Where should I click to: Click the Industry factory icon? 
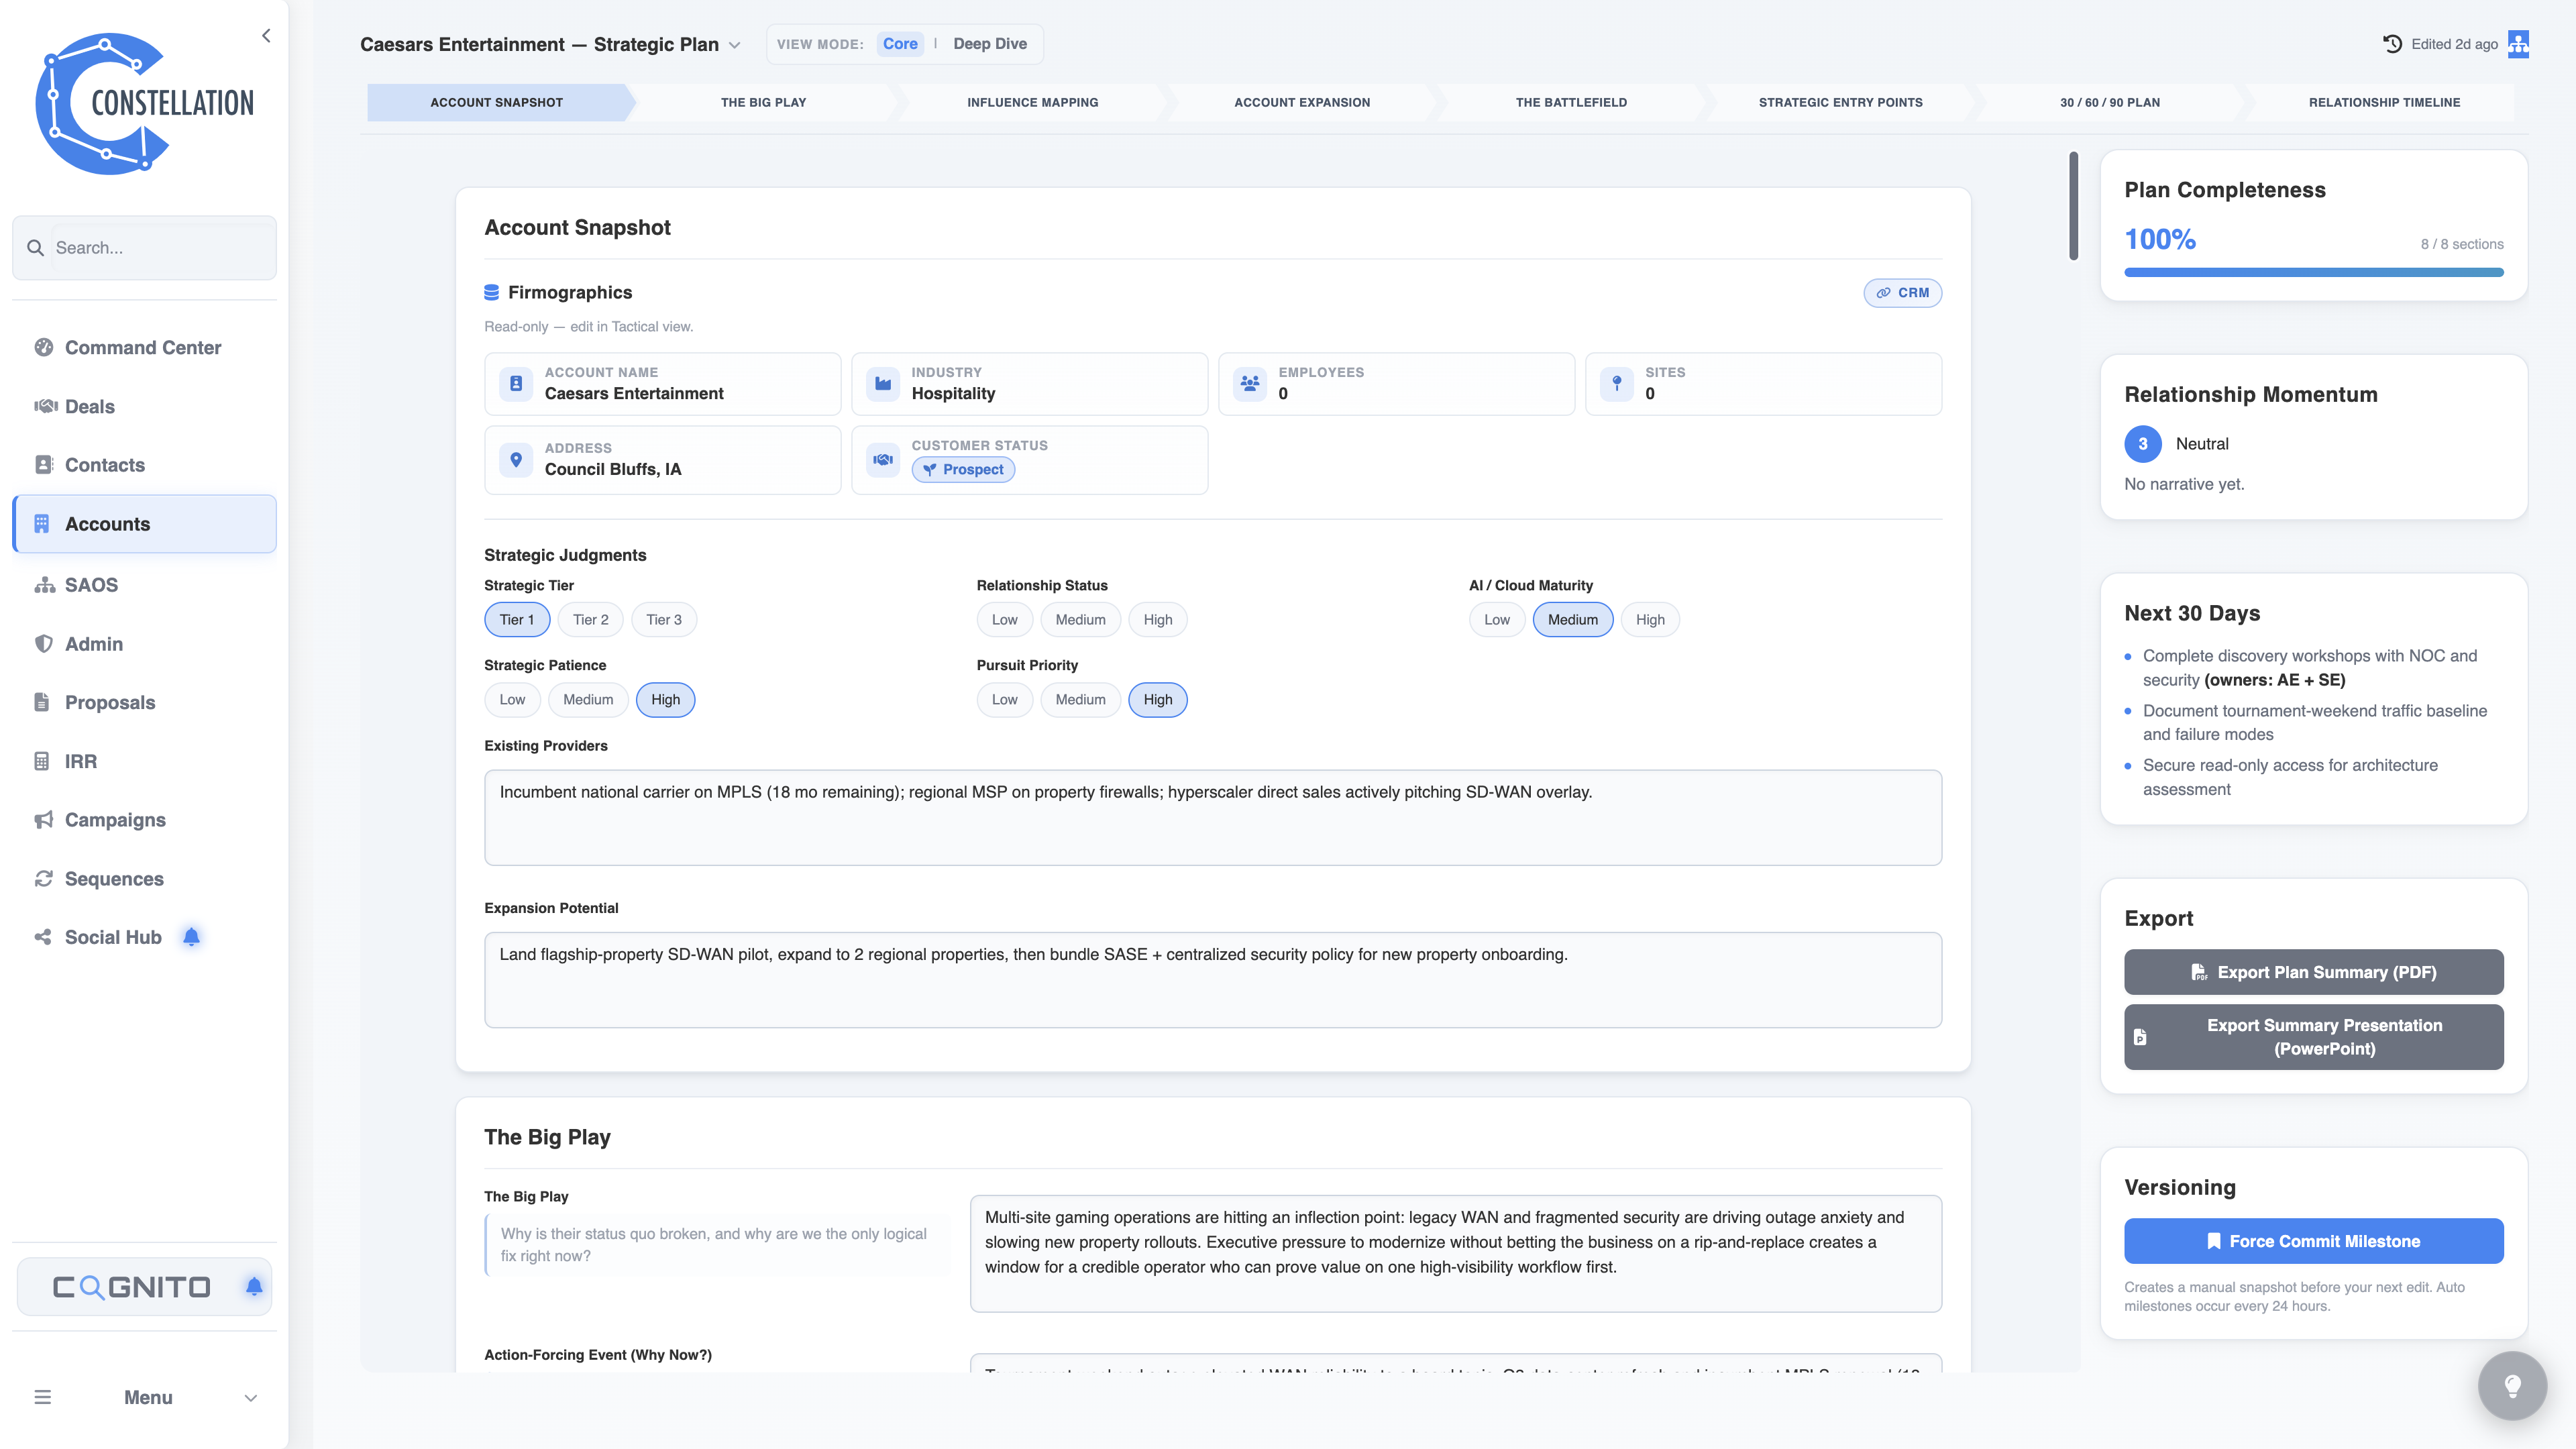(883, 384)
